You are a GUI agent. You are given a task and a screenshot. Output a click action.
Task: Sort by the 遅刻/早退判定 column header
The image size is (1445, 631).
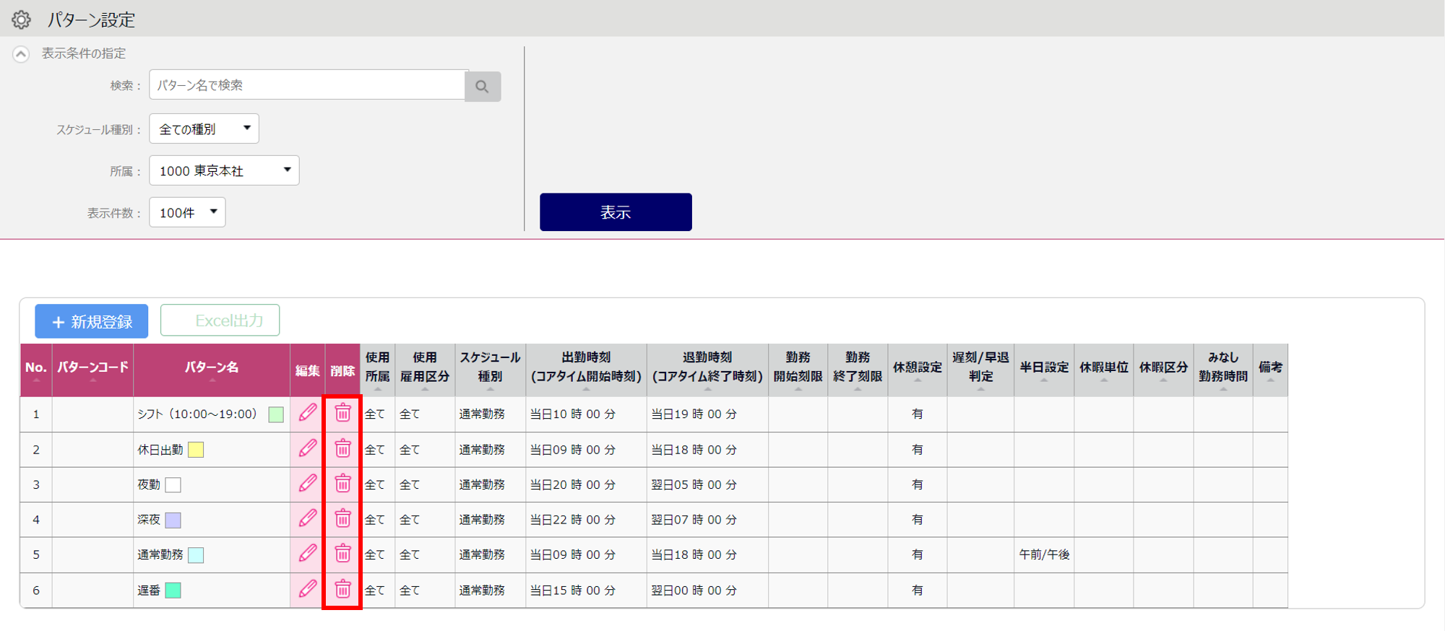(x=980, y=370)
